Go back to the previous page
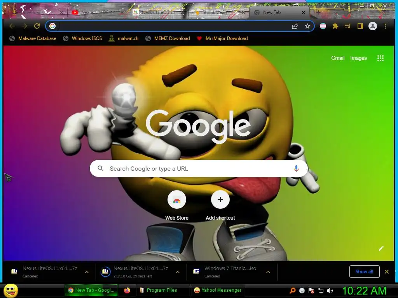The height and width of the screenshot is (298, 398). click(12, 26)
